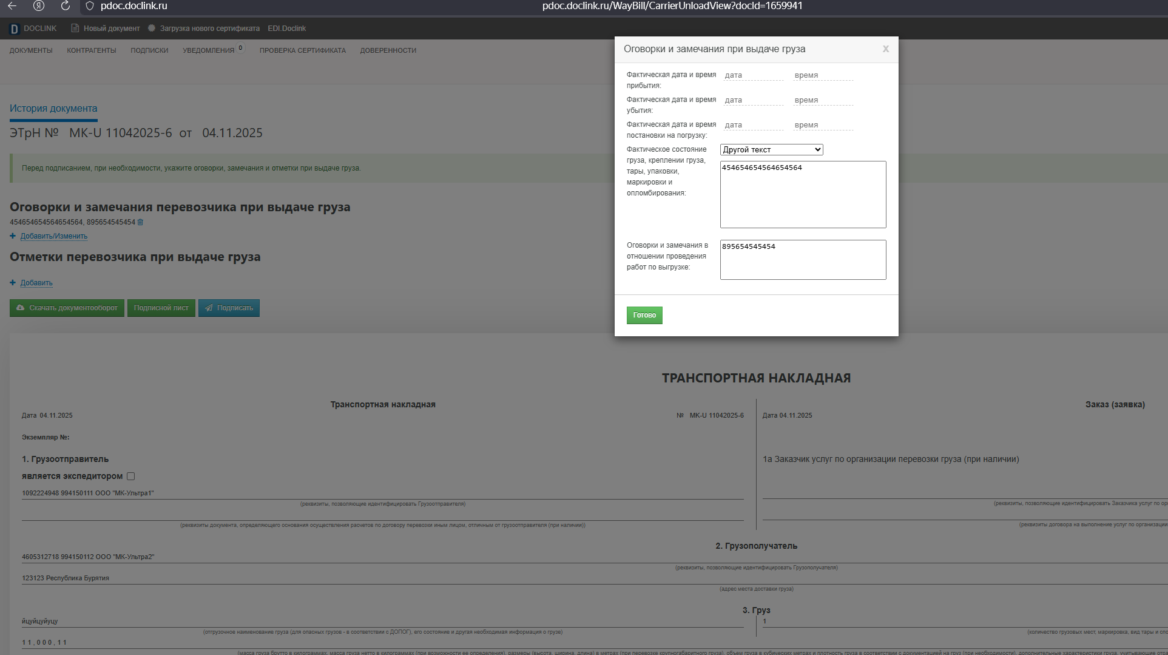Click the shipper line ООО "МК-Ультра1"

pos(88,493)
